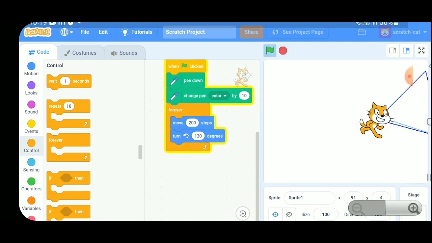The width and height of the screenshot is (432, 243).
Task: Click the value 1 in wait block
Action: (65, 81)
